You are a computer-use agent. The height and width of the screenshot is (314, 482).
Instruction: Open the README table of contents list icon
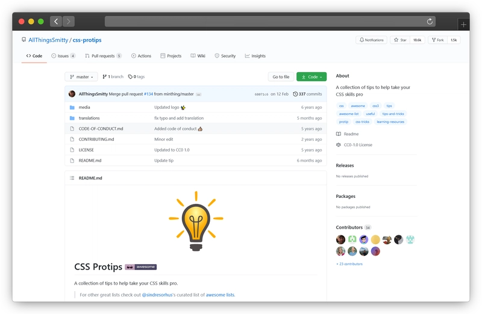coord(72,178)
